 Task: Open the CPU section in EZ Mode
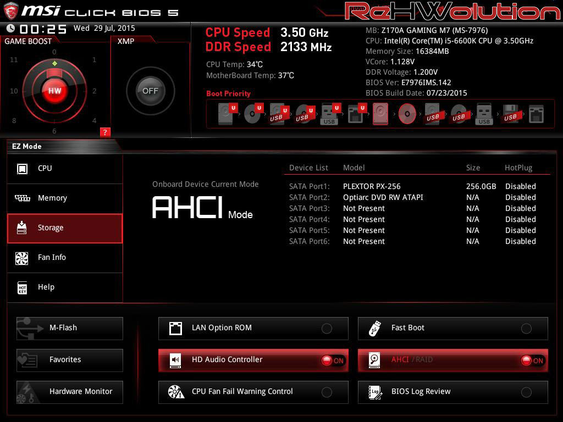(x=65, y=169)
